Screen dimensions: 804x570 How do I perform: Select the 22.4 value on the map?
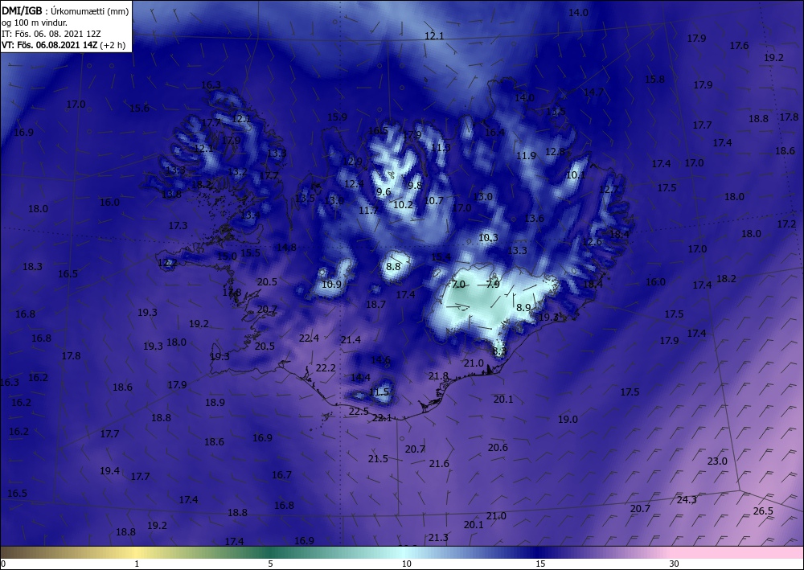tap(310, 338)
